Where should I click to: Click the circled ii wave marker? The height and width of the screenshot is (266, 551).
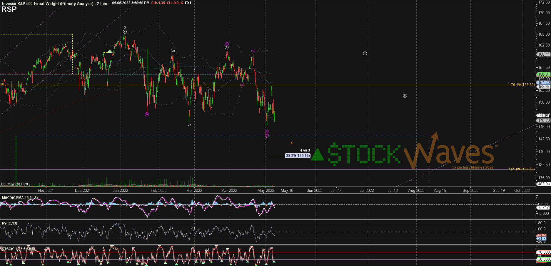[x=405, y=96]
